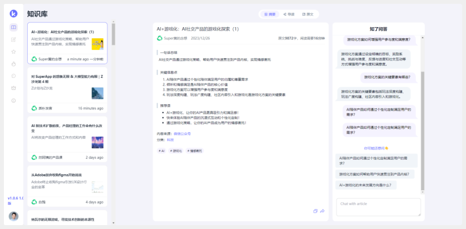Open the trending flame icon in the sidebar
Image resolution: width=466 pixels, height=229 pixels.
click(x=14, y=64)
